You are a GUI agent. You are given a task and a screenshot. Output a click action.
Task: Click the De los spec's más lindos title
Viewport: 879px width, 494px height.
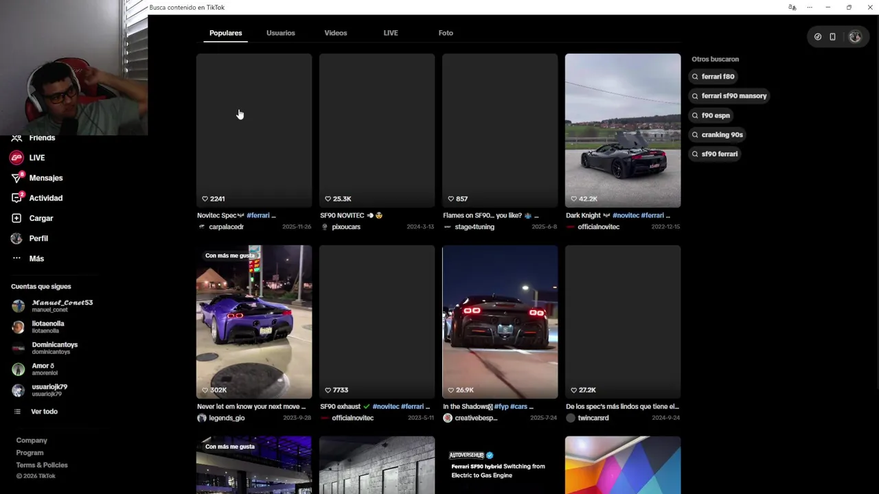coord(622,407)
